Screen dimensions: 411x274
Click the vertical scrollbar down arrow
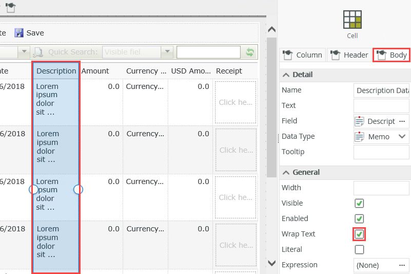(x=272, y=263)
